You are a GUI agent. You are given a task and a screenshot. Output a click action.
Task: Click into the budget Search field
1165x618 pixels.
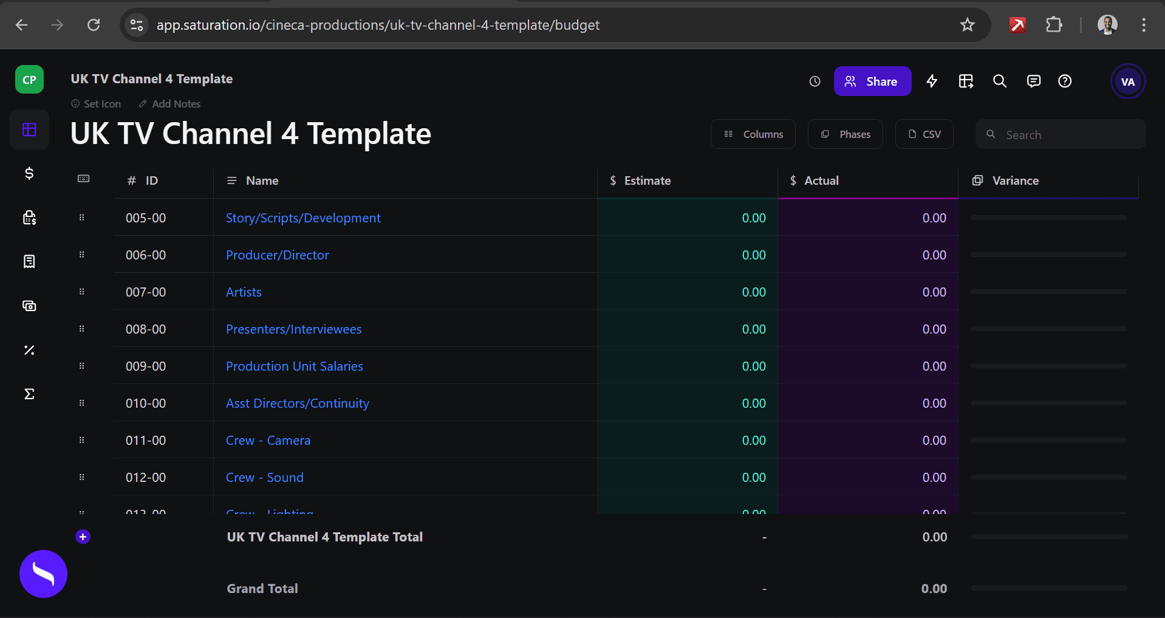[1069, 135]
